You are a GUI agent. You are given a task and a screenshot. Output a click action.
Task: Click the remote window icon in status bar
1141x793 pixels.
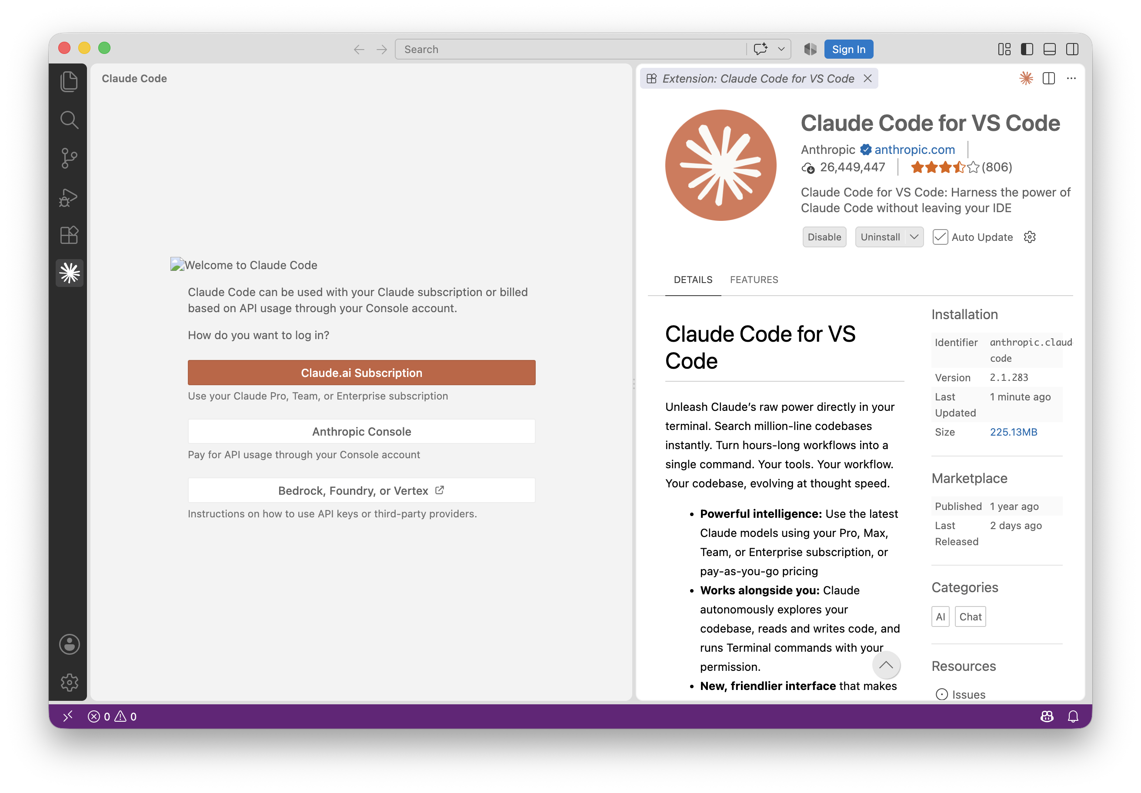(x=68, y=716)
